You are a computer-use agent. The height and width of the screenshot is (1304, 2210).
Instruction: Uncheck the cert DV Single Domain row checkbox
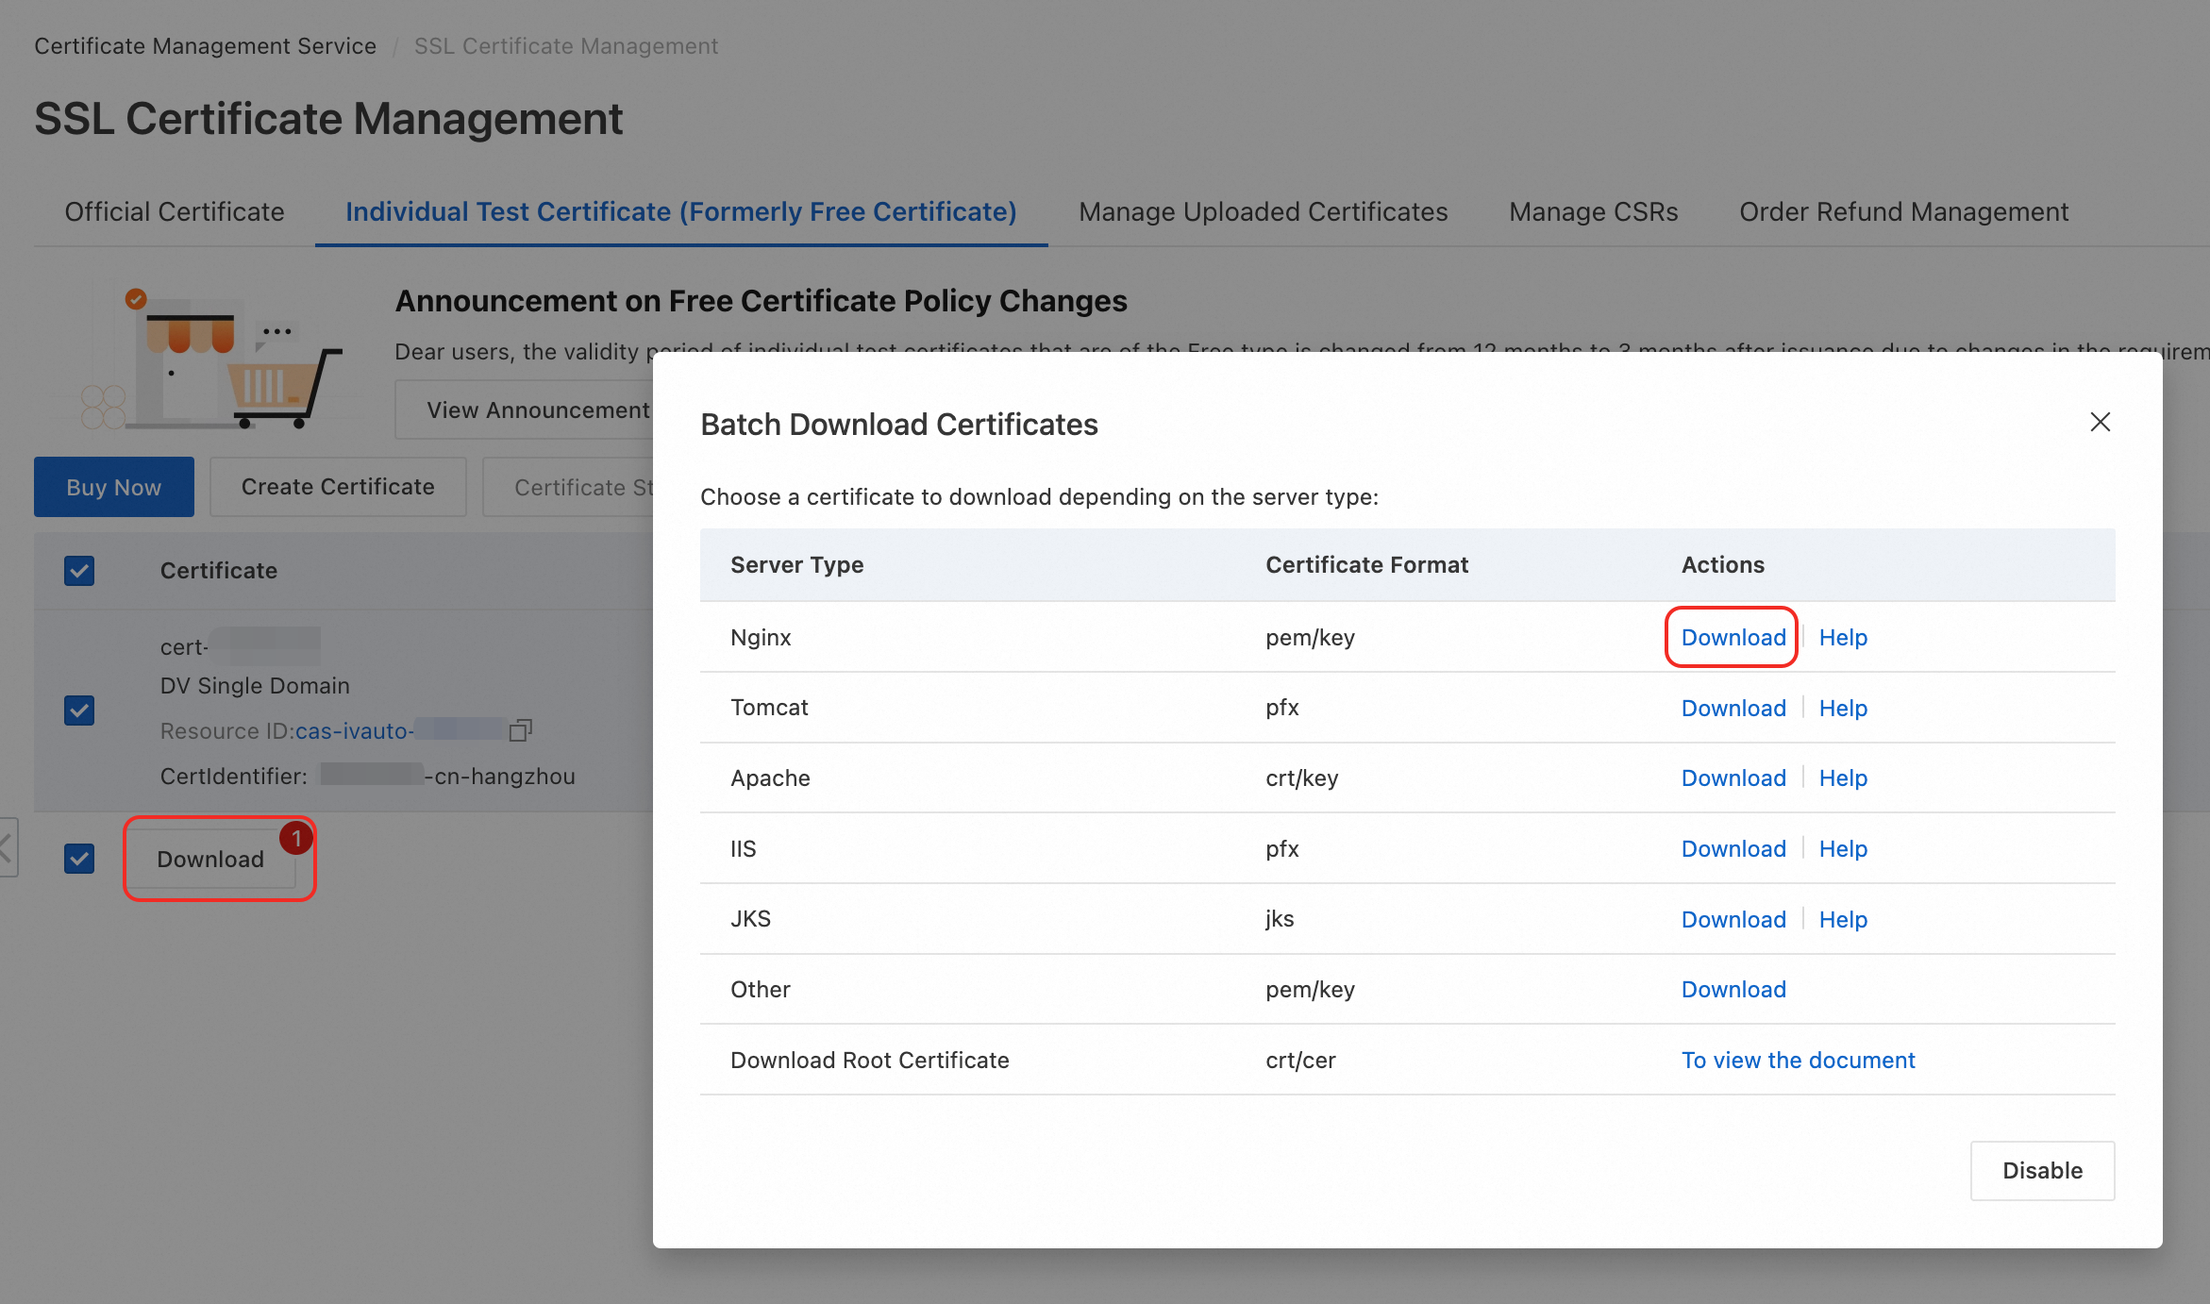tap(79, 710)
